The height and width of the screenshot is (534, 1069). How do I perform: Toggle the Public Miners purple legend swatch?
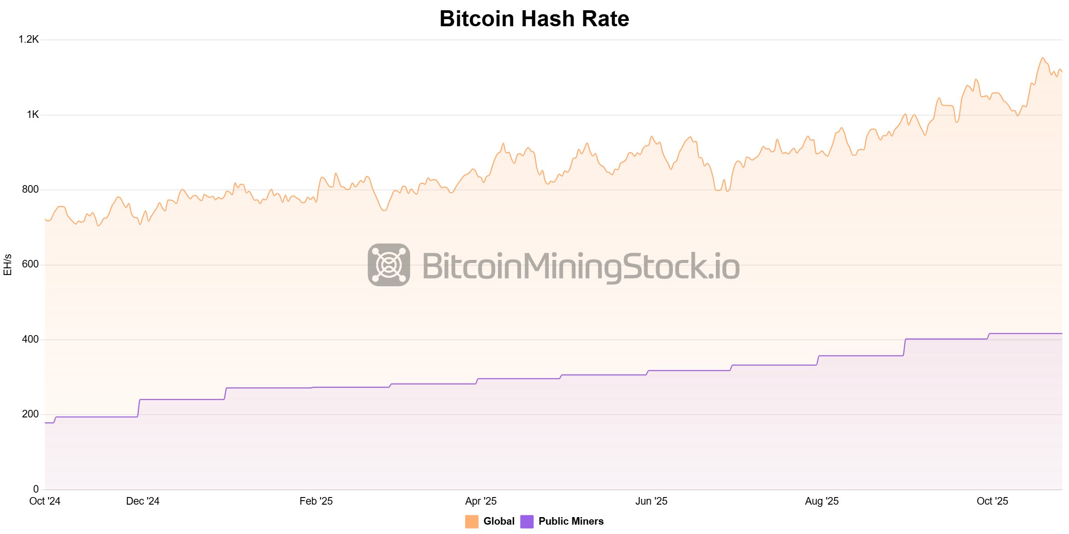point(527,522)
